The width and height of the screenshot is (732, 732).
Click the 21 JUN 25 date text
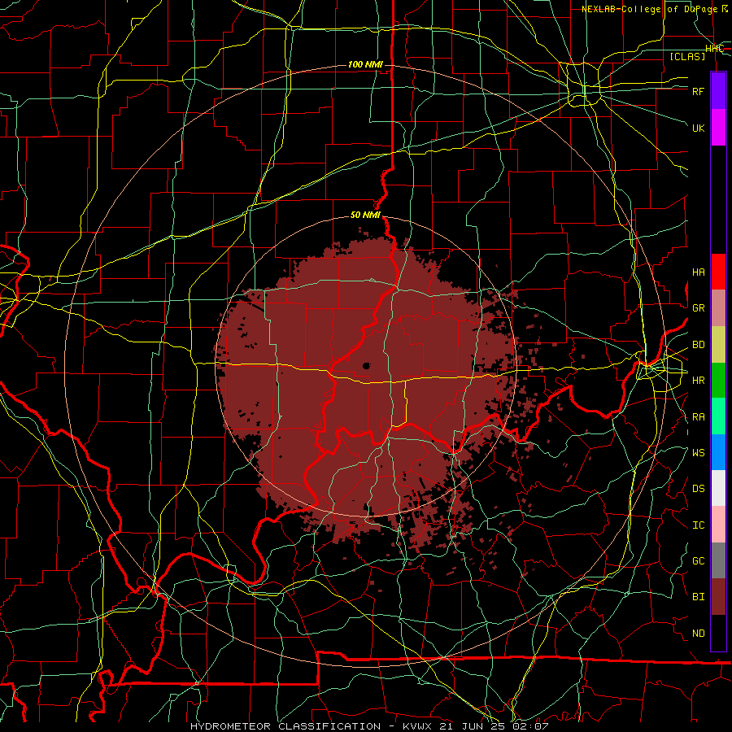pos(473,726)
